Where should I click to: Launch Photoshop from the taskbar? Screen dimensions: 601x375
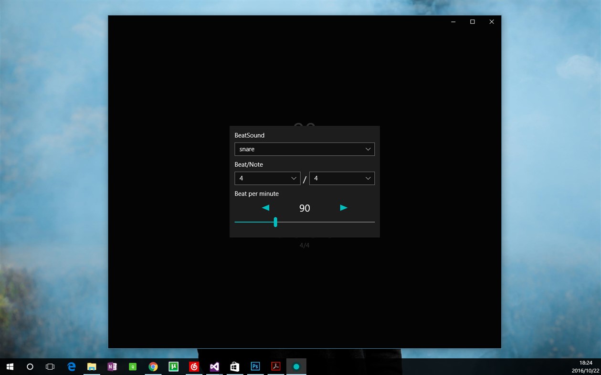[255, 366]
